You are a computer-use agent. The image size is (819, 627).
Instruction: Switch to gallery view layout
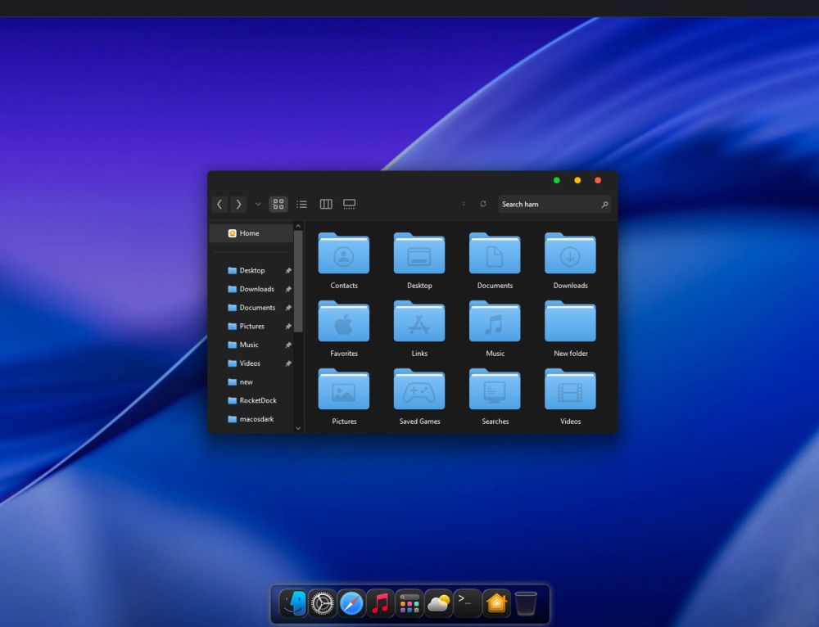pyautogui.click(x=350, y=204)
